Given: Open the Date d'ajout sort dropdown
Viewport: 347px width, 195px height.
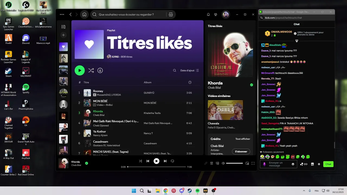Looking at the screenshot, I should pyautogui.click(x=189, y=70).
